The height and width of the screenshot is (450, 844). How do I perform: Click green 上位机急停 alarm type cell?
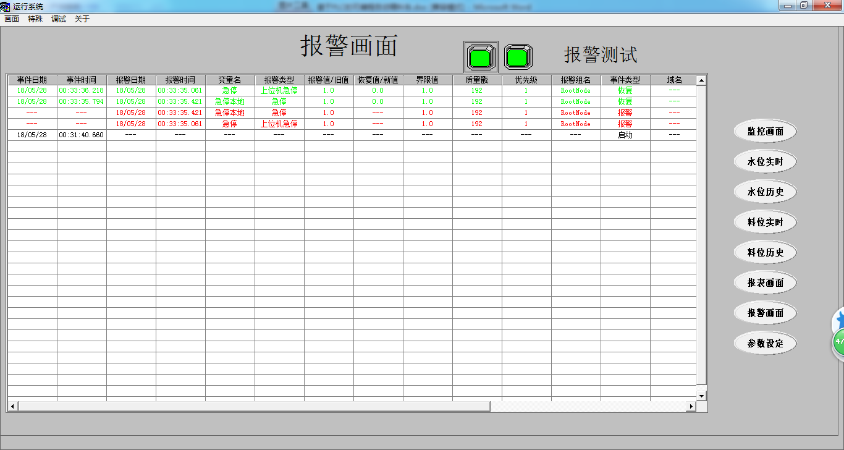point(279,90)
